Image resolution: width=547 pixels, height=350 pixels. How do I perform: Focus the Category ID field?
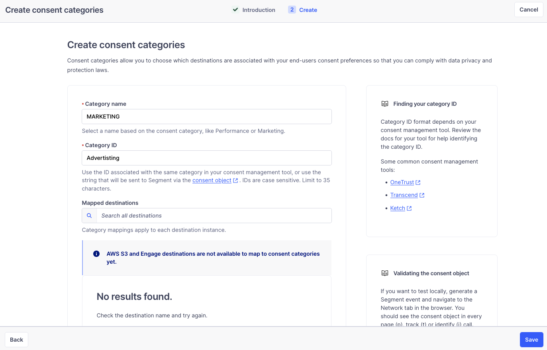(207, 158)
